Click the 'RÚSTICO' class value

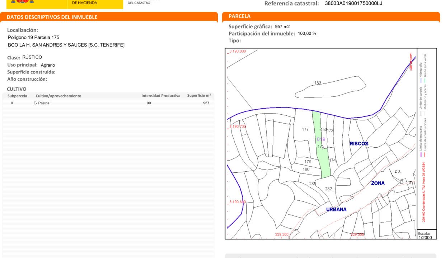click(x=32, y=57)
